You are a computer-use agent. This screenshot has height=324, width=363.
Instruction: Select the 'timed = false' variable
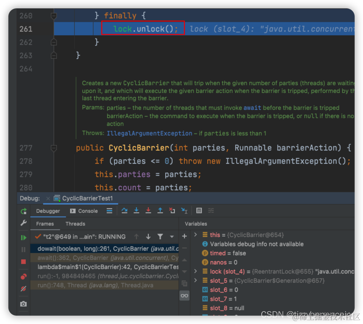tap(224, 253)
